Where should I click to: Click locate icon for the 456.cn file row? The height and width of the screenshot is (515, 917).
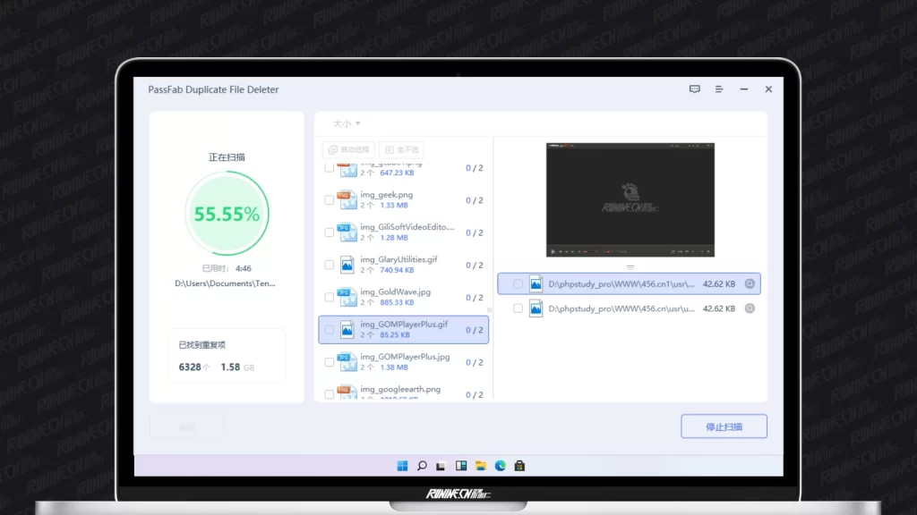[750, 308]
